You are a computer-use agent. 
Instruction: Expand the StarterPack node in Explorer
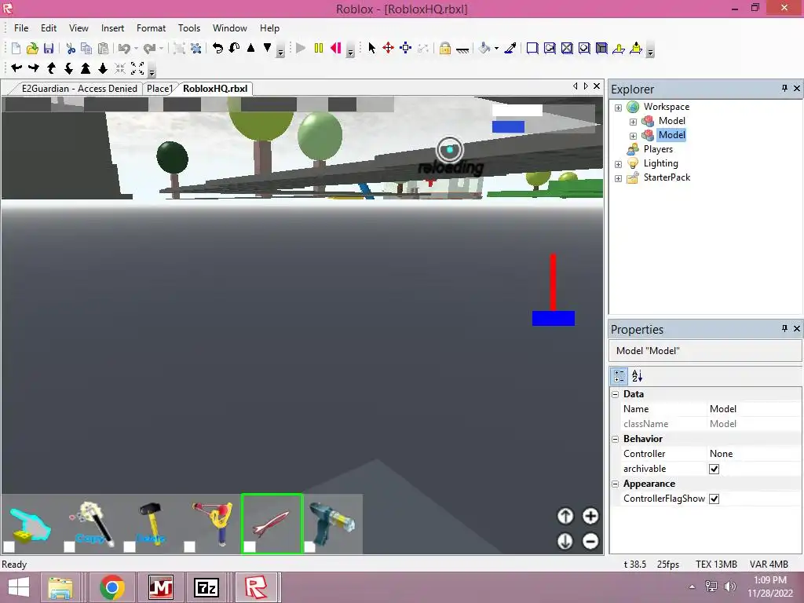[619, 178]
